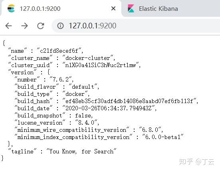The image size is (220, 171).
Task: Click the browser back arrow
Action: [x=8, y=26]
